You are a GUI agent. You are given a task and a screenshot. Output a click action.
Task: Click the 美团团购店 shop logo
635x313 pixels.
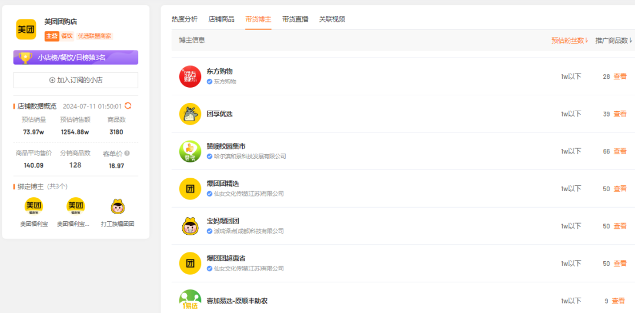tap(26, 29)
